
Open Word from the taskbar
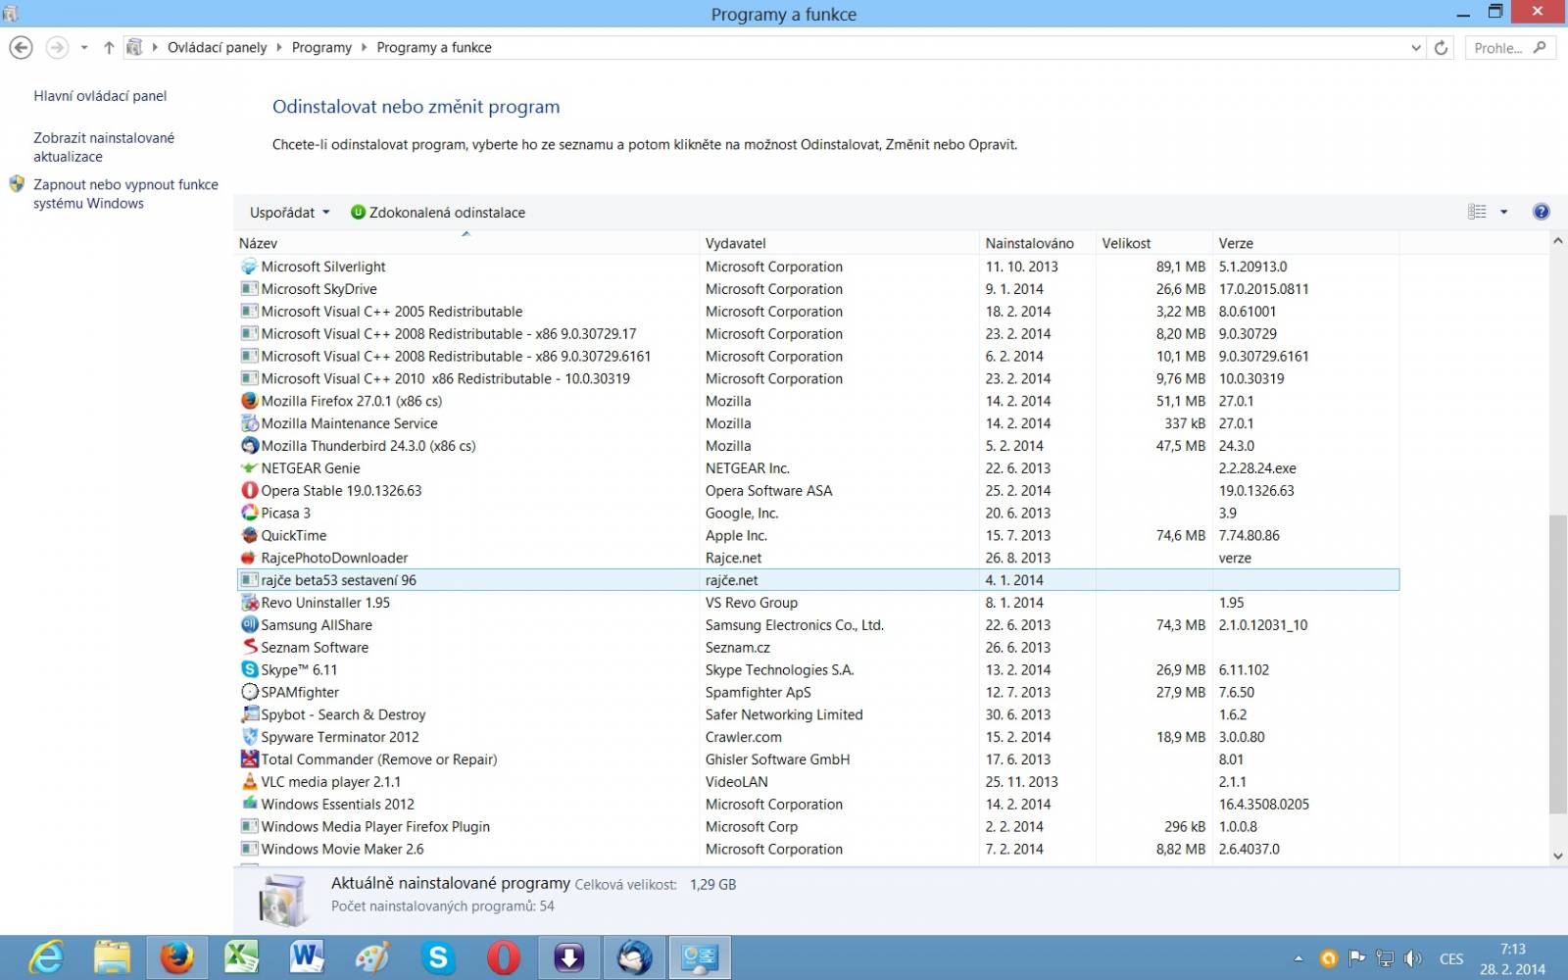[x=307, y=957]
